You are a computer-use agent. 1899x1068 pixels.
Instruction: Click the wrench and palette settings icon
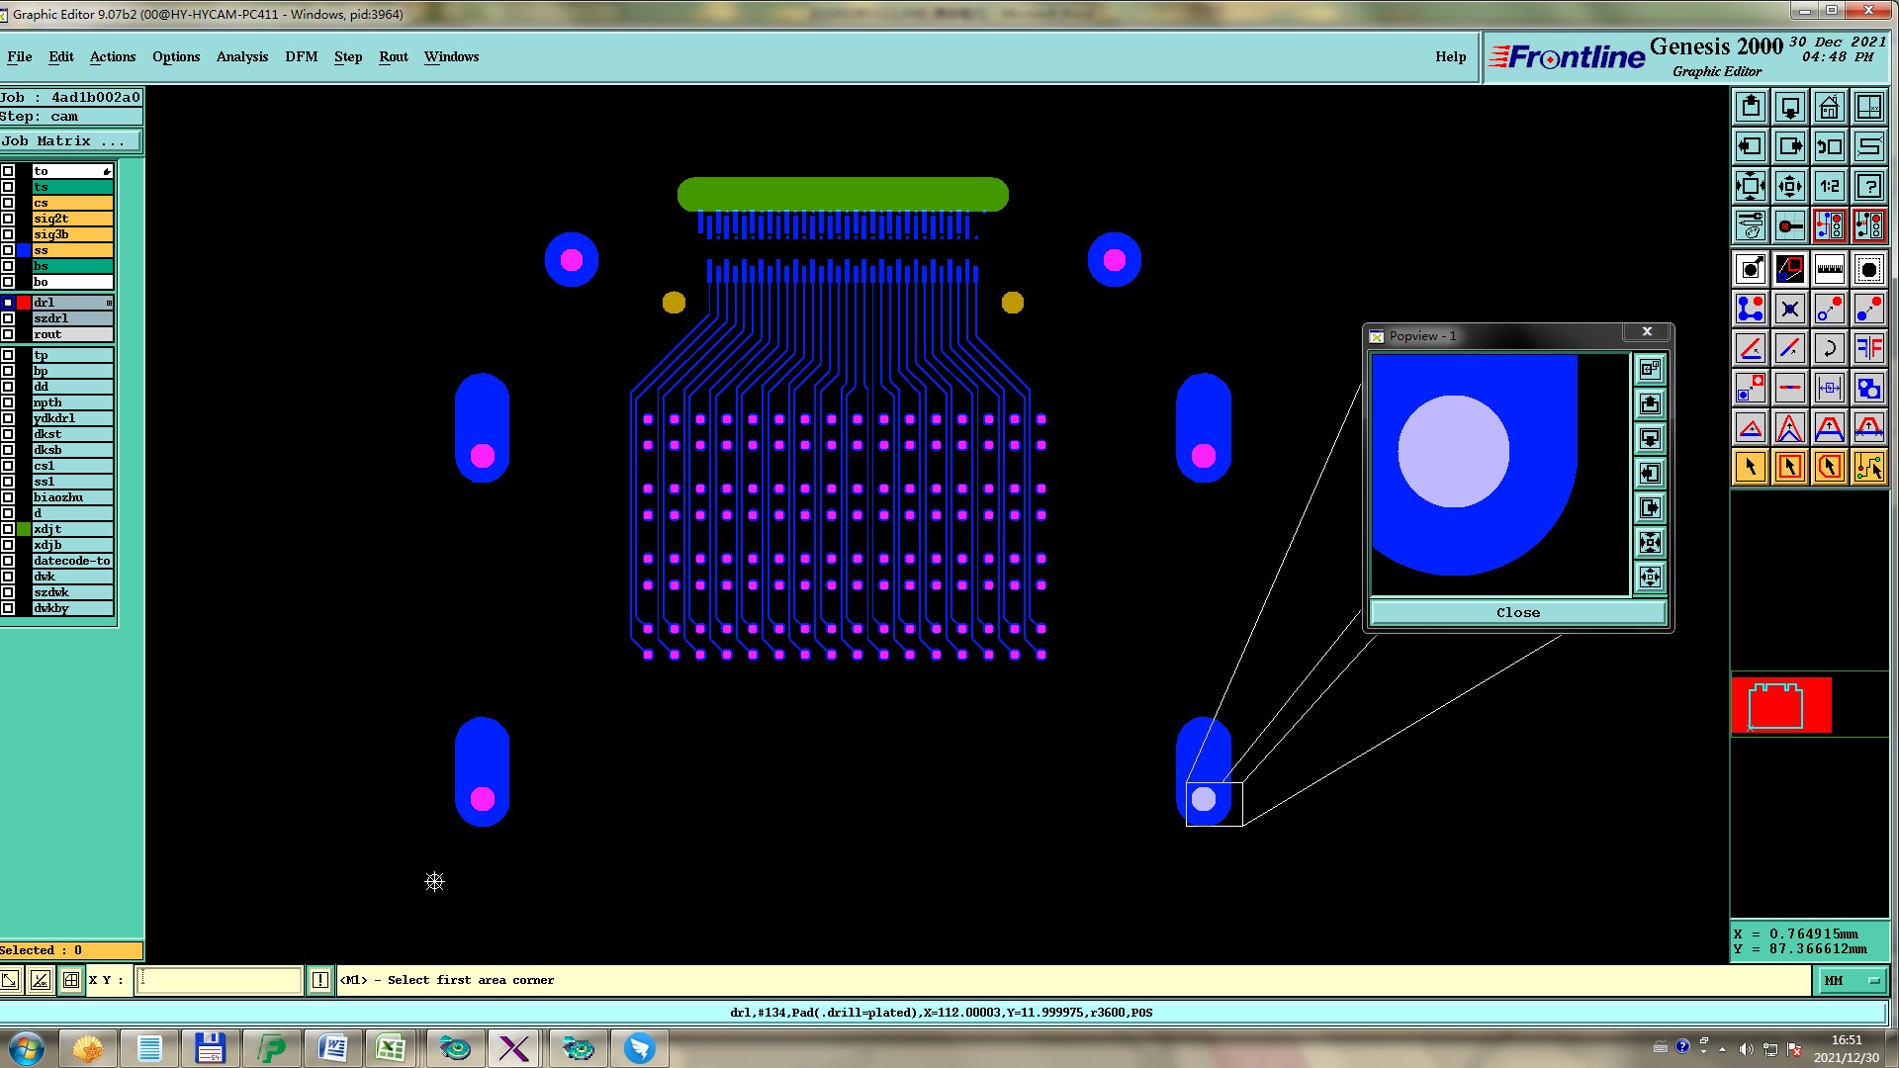coord(1750,225)
